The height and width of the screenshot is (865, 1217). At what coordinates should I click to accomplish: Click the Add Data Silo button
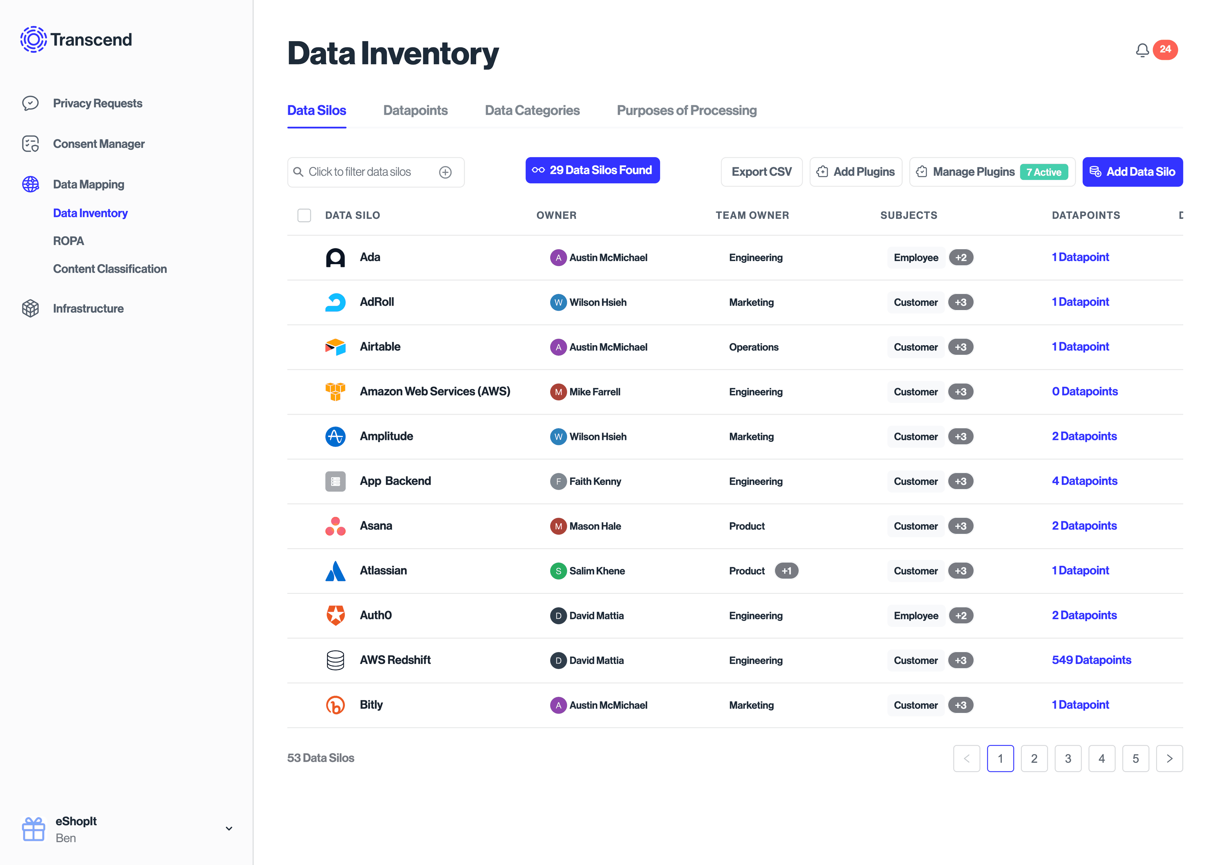tap(1132, 172)
